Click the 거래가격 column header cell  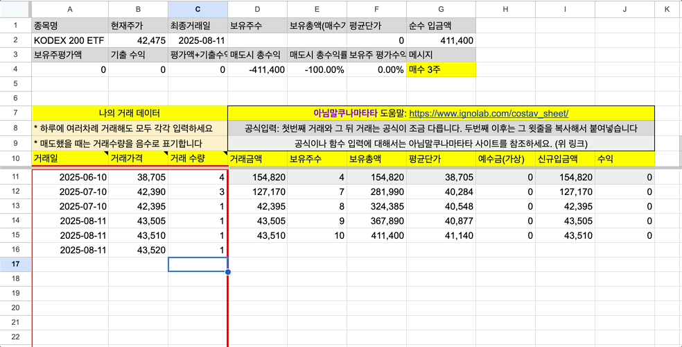[139, 159]
